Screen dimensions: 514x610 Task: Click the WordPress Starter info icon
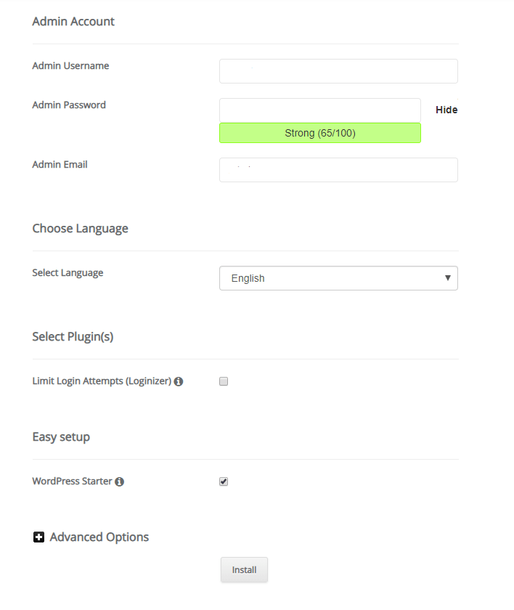point(119,482)
